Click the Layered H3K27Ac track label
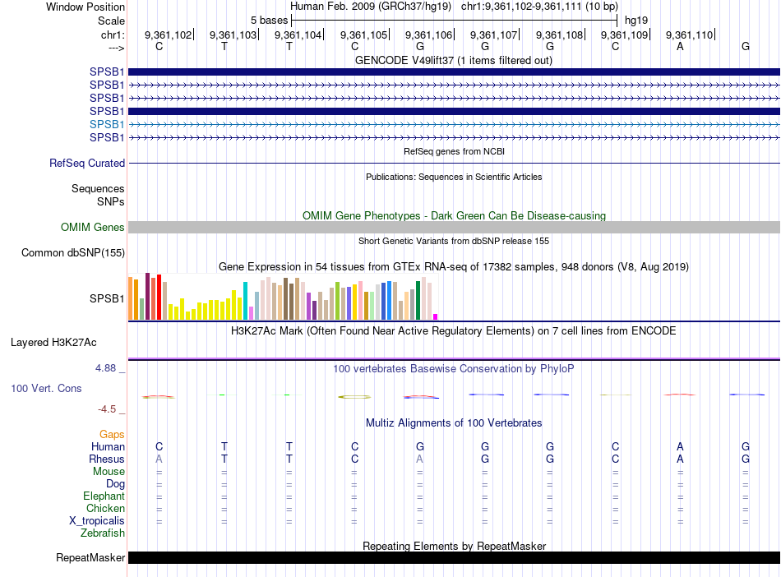 [x=53, y=343]
